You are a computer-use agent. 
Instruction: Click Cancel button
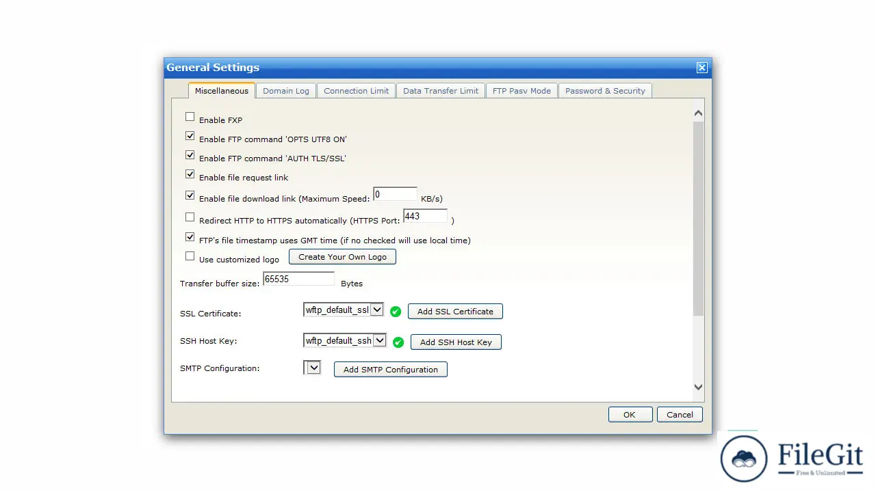point(680,415)
